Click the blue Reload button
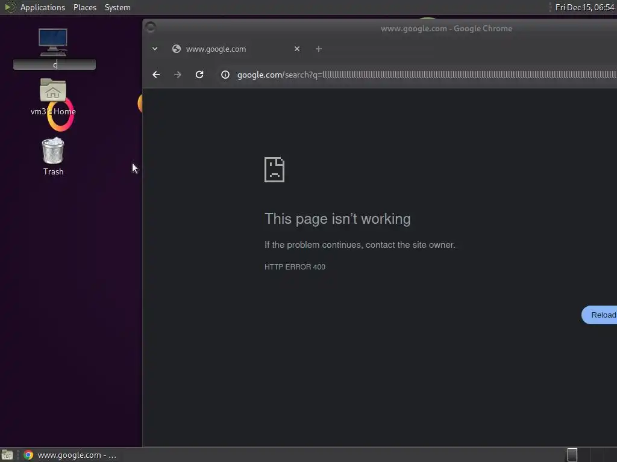This screenshot has height=462, width=617. tap(600, 315)
